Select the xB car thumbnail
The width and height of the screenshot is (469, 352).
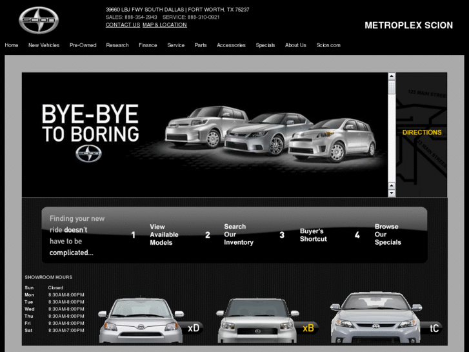click(x=257, y=321)
